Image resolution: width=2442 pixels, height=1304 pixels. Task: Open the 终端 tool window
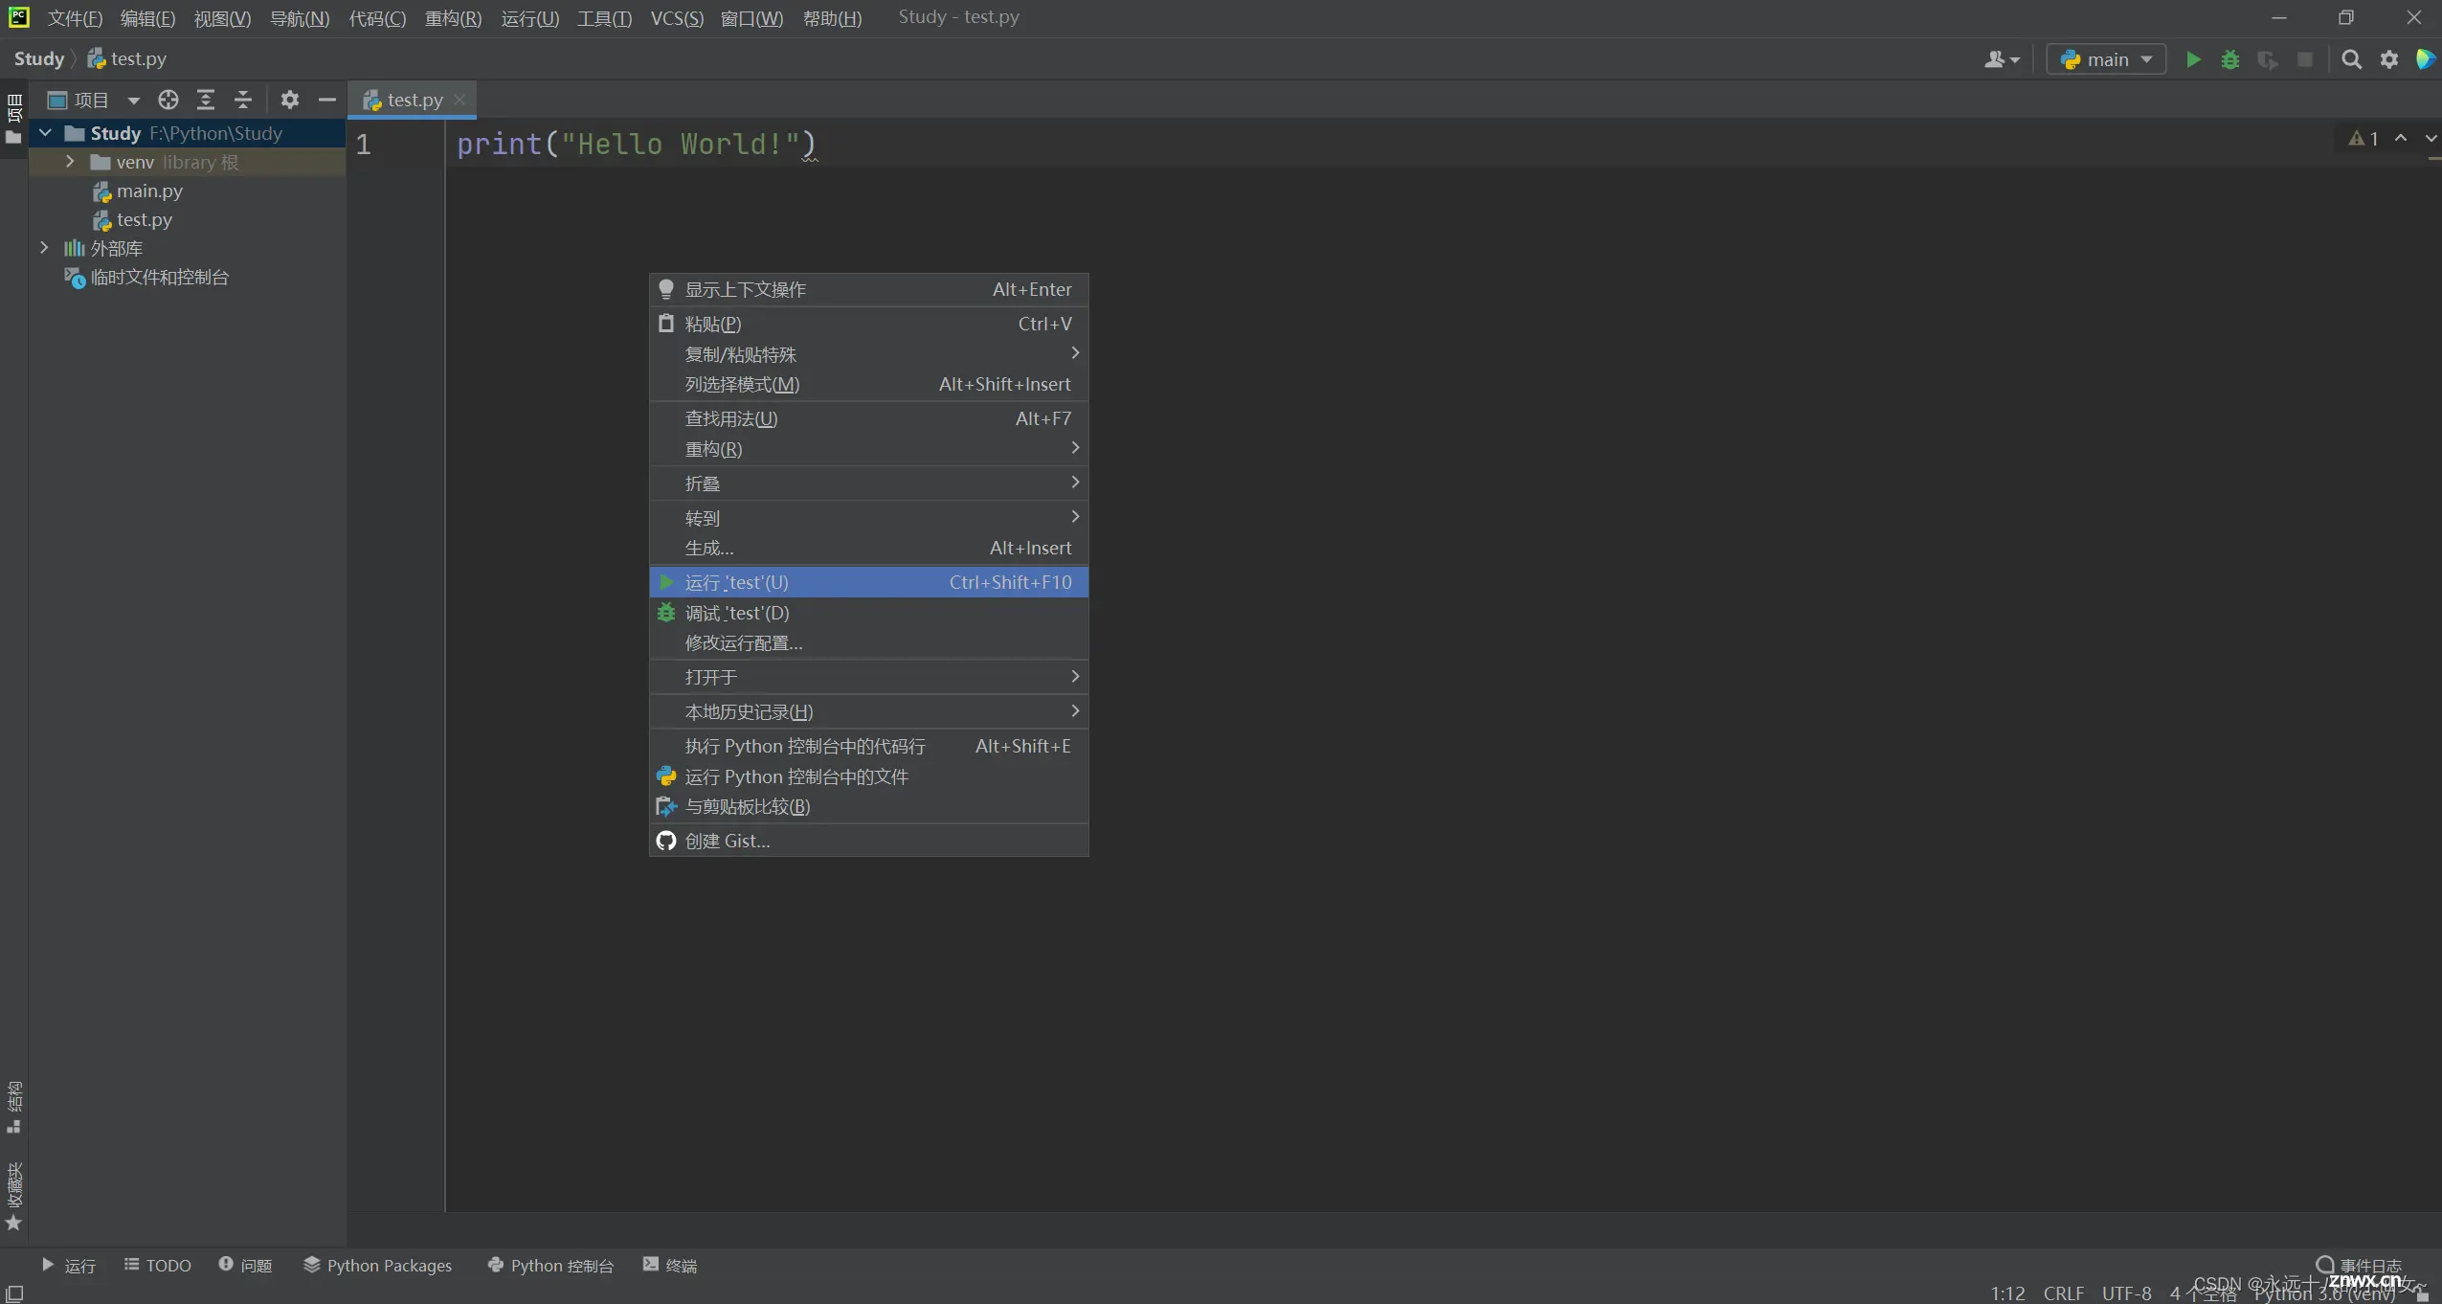pyautogui.click(x=670, y=1266)
